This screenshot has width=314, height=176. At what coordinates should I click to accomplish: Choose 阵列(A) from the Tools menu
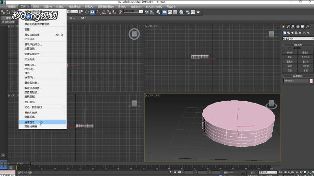(x=43, y=69)
